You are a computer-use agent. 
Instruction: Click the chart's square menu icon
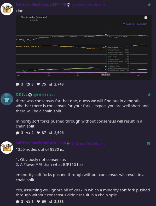click(146, 18)
